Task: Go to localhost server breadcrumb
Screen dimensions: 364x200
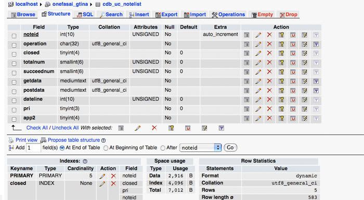Action: coord(27,4)
